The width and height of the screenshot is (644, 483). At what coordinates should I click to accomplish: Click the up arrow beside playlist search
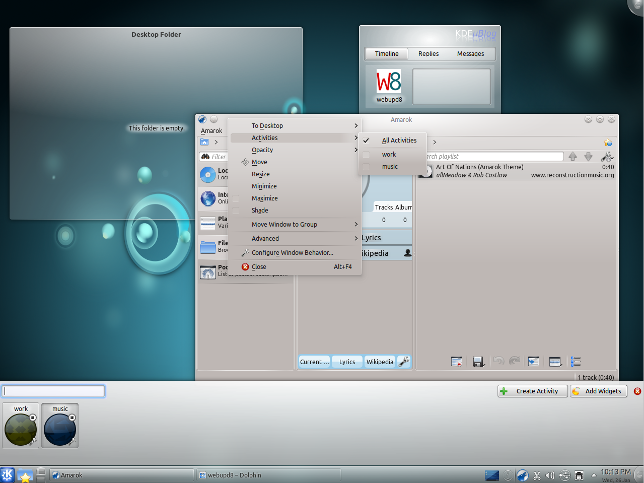click(573, 157)
